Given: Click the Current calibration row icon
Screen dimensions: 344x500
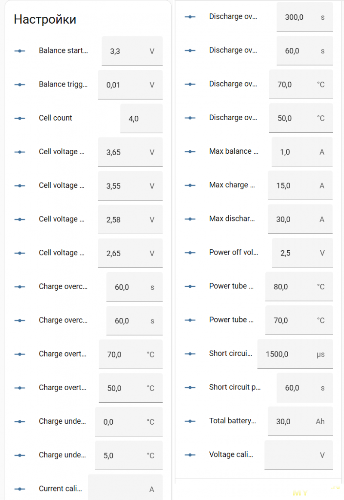Looking at the screenshot, I should click(20, 489).
